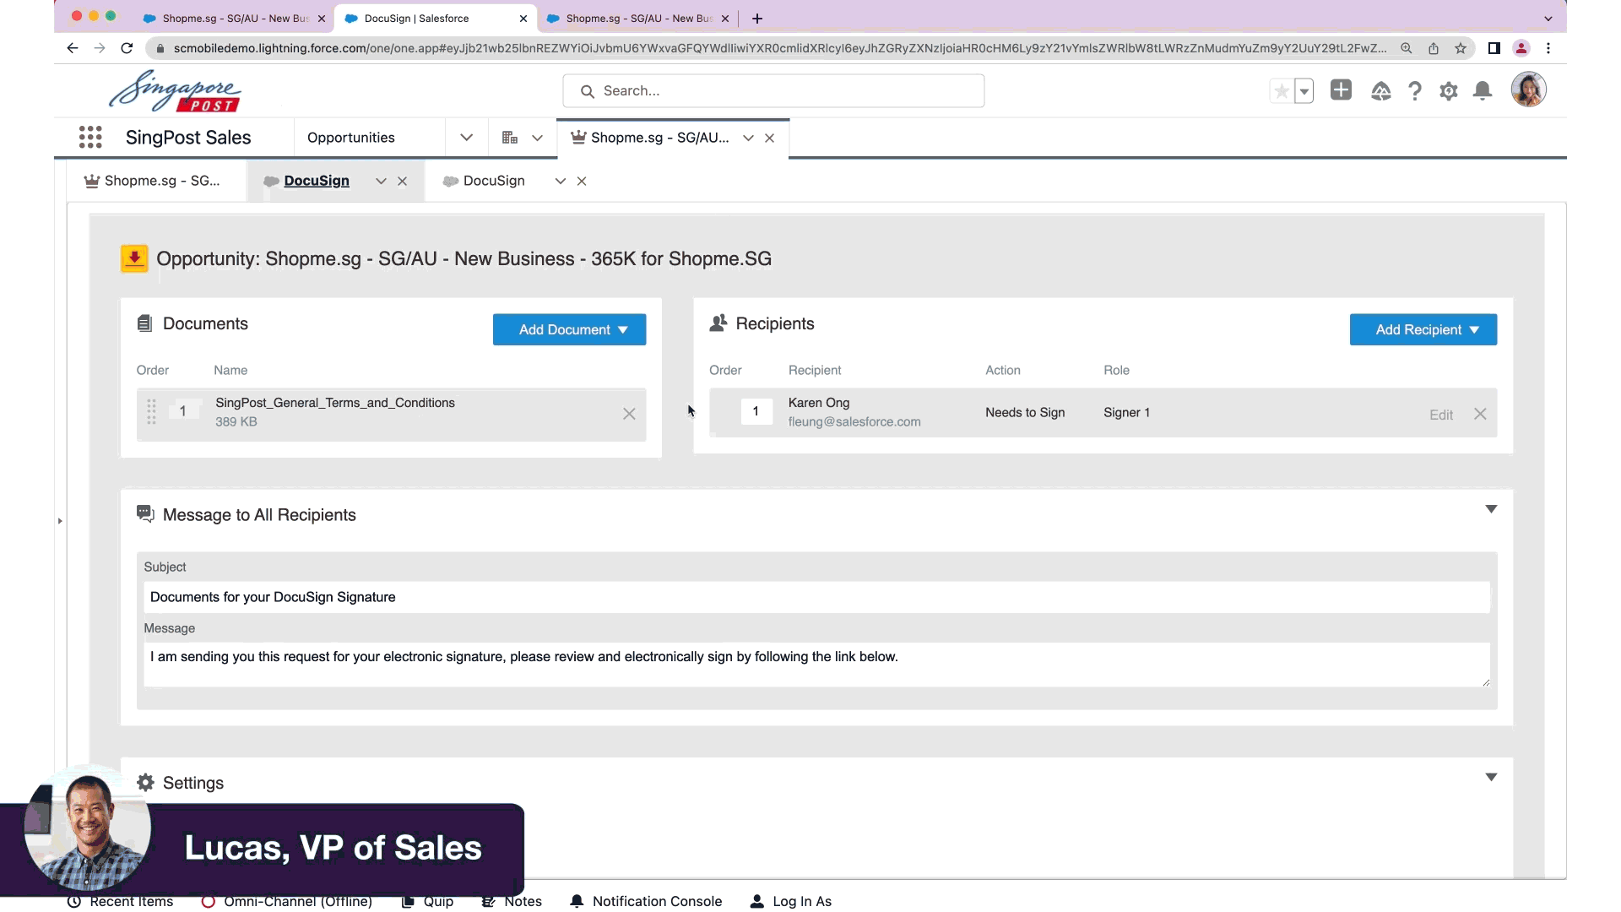1621x912 pixels.
Task: Open the Shopme.sg workspace tab dropdown chevron
Action: [748, 138]
